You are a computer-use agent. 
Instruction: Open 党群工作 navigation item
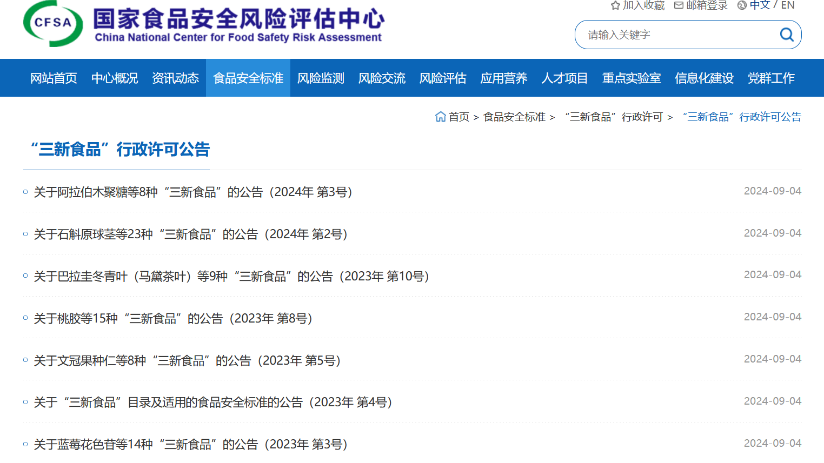coord(770,78)
